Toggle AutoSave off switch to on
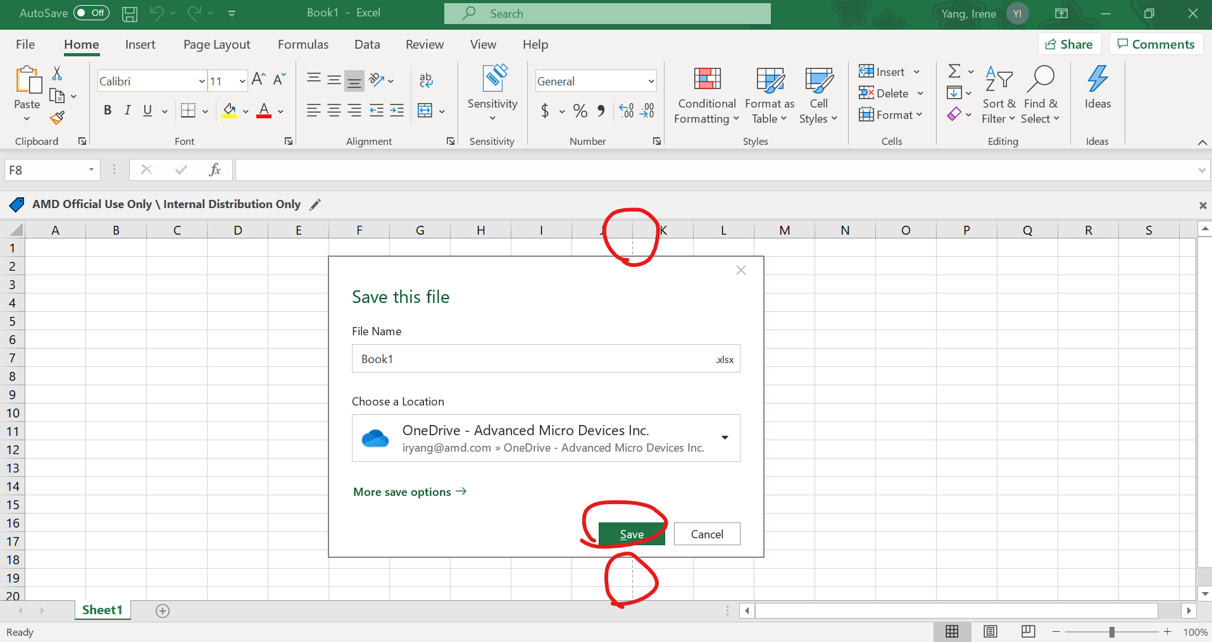 90,12
